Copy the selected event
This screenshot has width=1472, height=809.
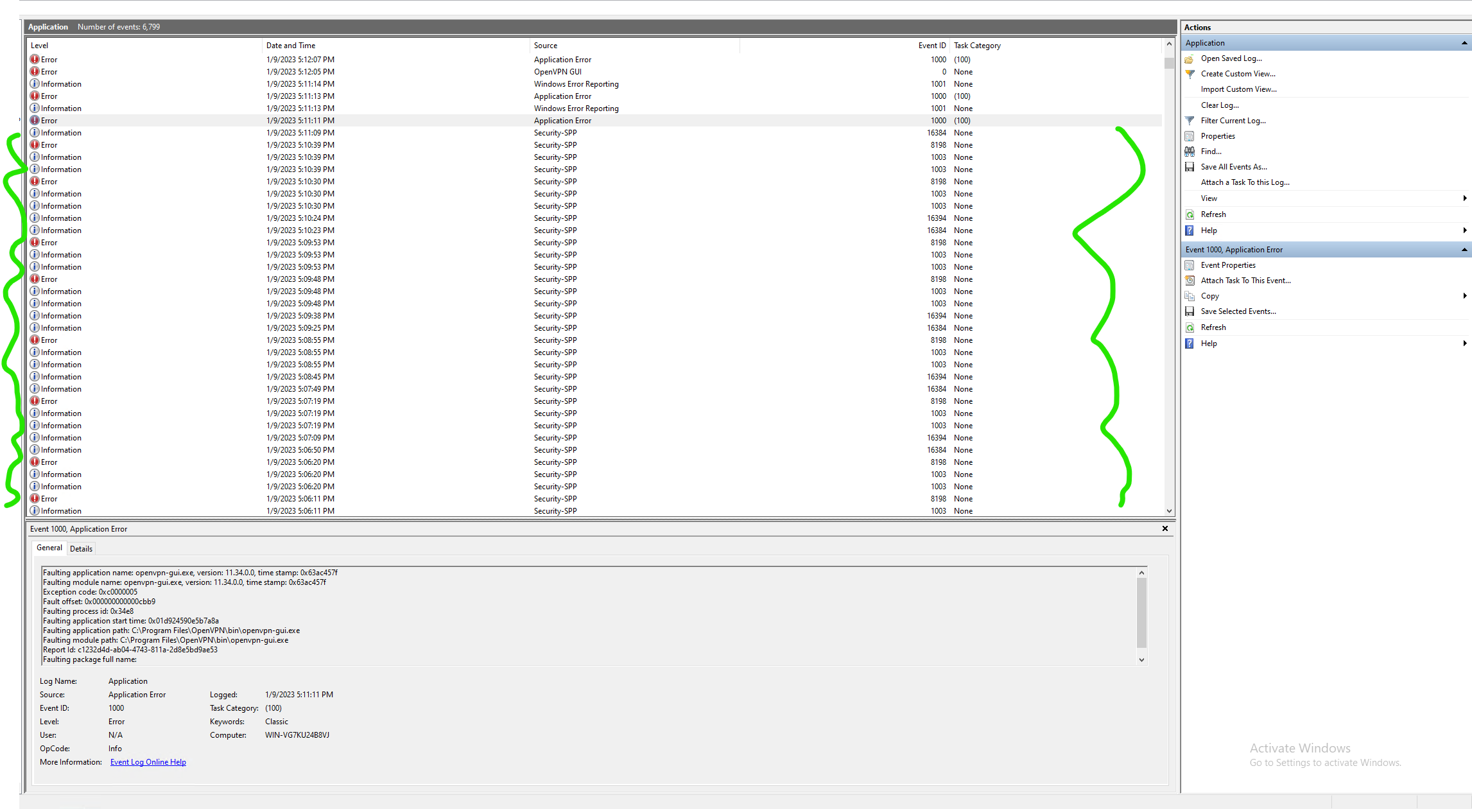(x=1209, y=295)
